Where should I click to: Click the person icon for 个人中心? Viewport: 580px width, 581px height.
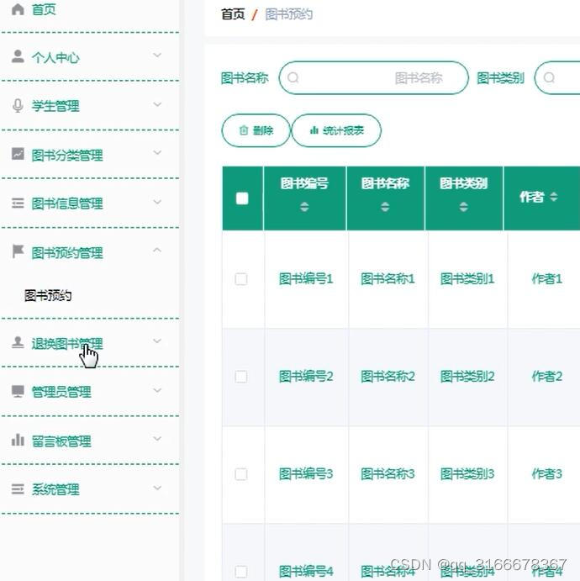pyautogui.click(x=18, y=56)
